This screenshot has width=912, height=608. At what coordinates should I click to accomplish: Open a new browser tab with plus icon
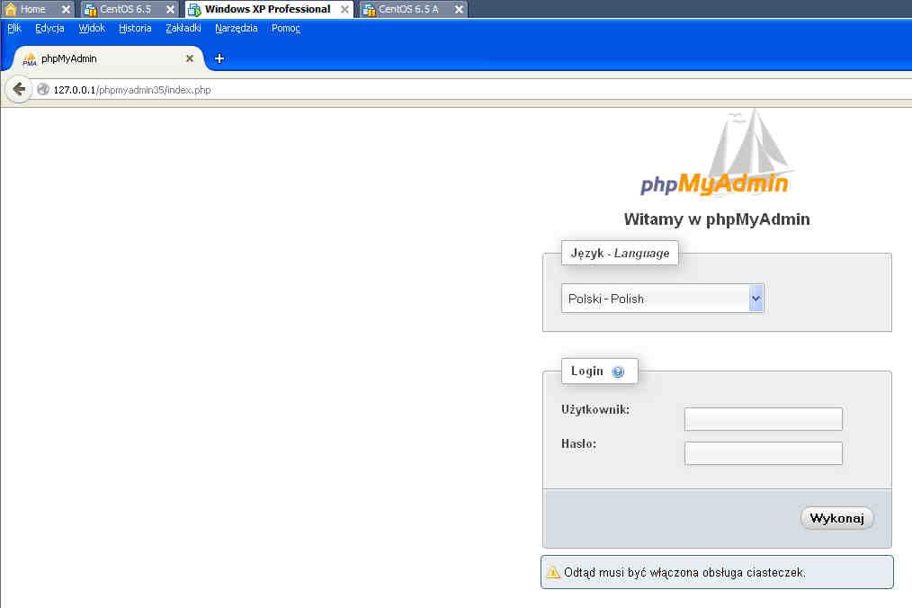coord(219,58)
